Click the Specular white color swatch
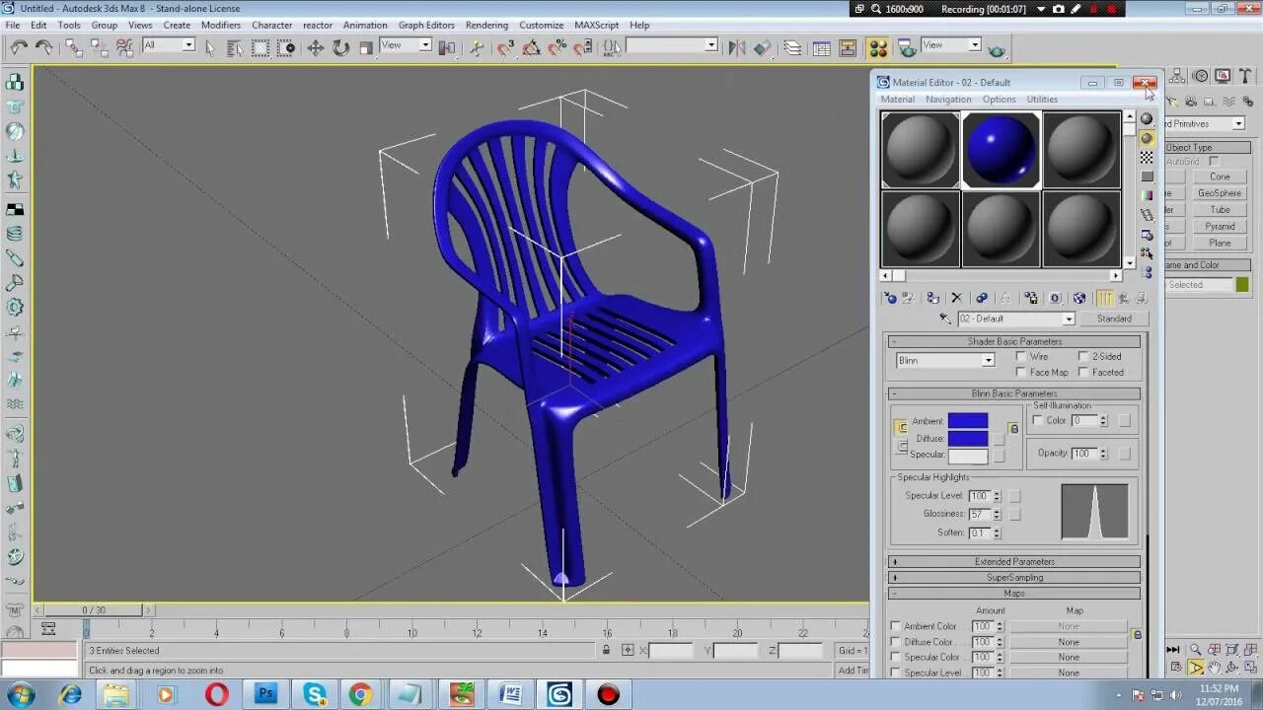 [968, 455]
